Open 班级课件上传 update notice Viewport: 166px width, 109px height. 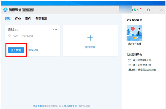[x=139, y=65]
